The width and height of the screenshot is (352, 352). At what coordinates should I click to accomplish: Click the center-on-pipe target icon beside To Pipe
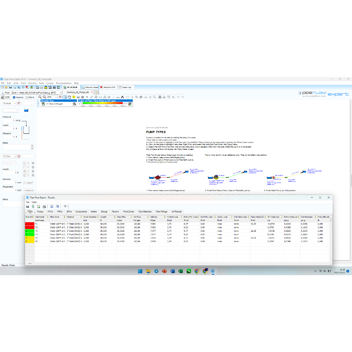[x=19, y=156]
